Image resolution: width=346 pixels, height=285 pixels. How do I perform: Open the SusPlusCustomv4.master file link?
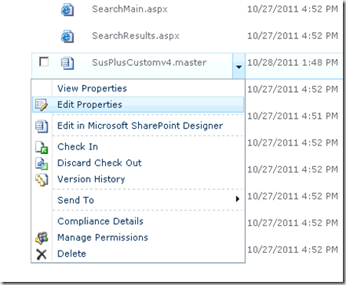[x=149, y=63]
